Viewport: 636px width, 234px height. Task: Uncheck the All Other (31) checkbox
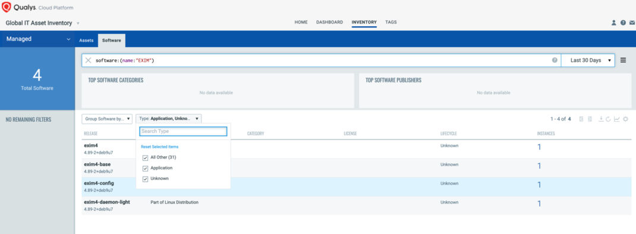click(145, 158)
